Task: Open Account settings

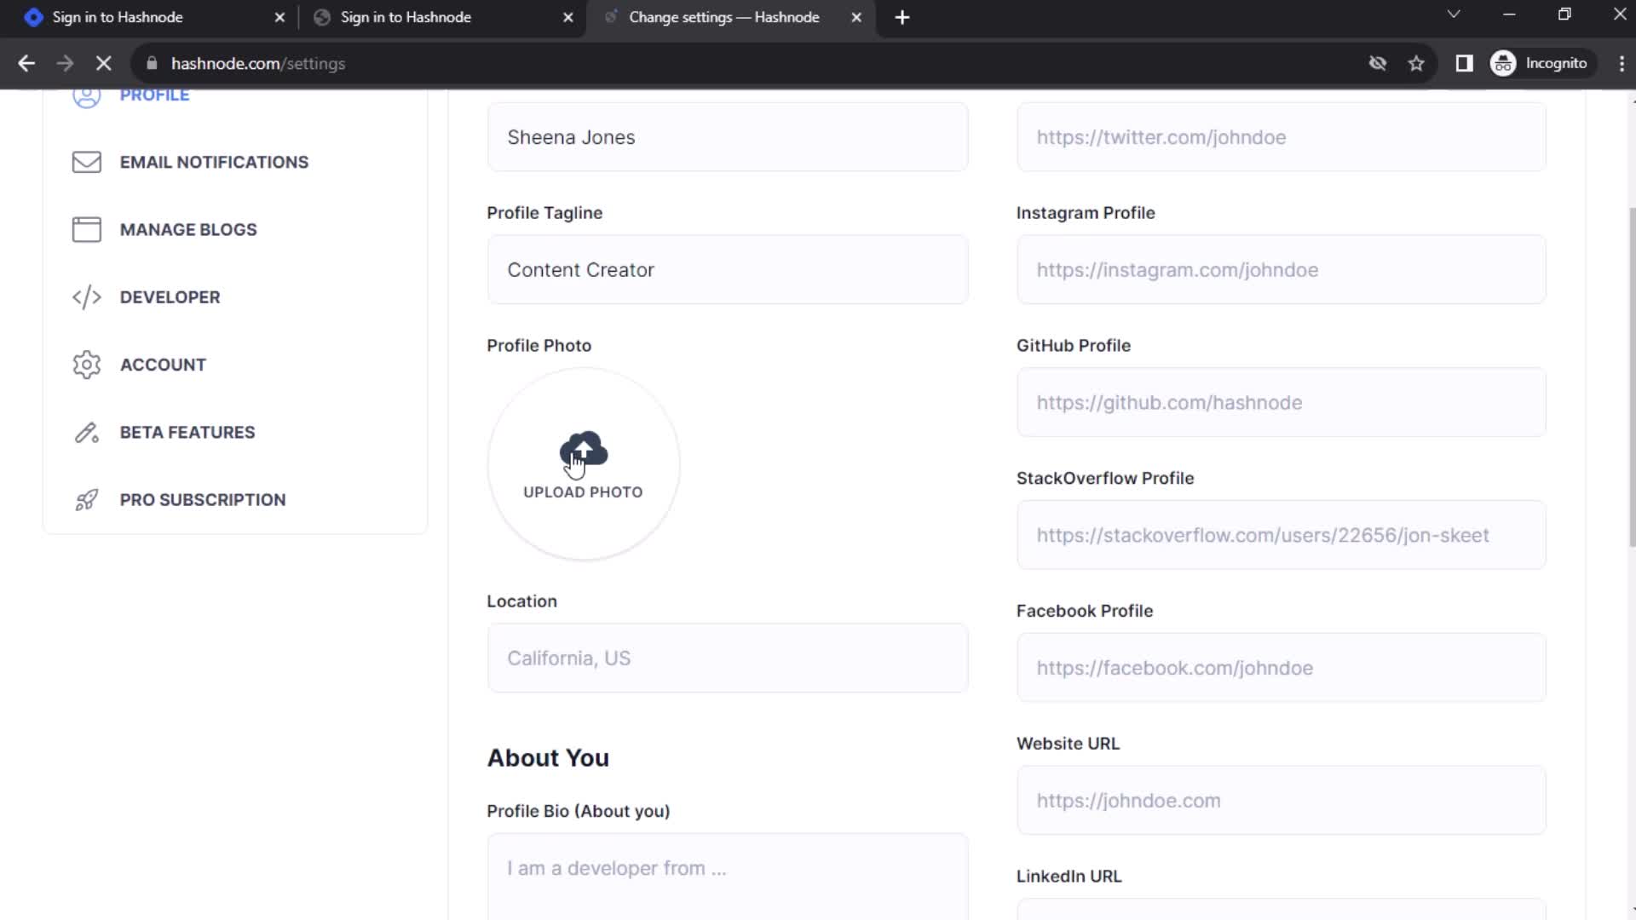Action: point(163,365)
